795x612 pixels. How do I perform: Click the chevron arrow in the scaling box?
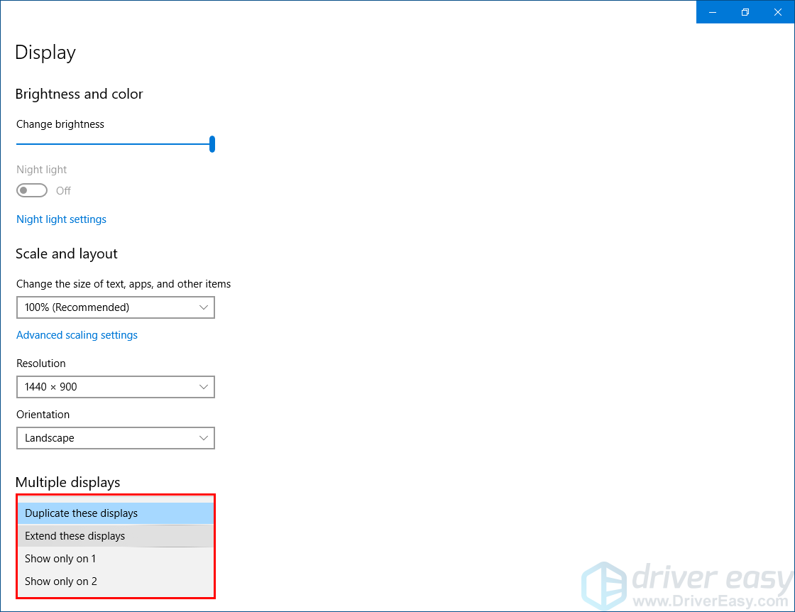click(204, 307)
